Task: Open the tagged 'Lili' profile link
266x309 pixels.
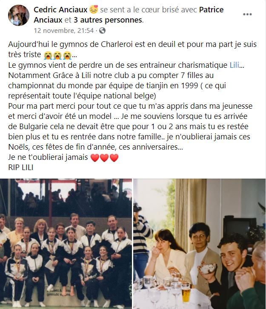Action: (235, 65)
